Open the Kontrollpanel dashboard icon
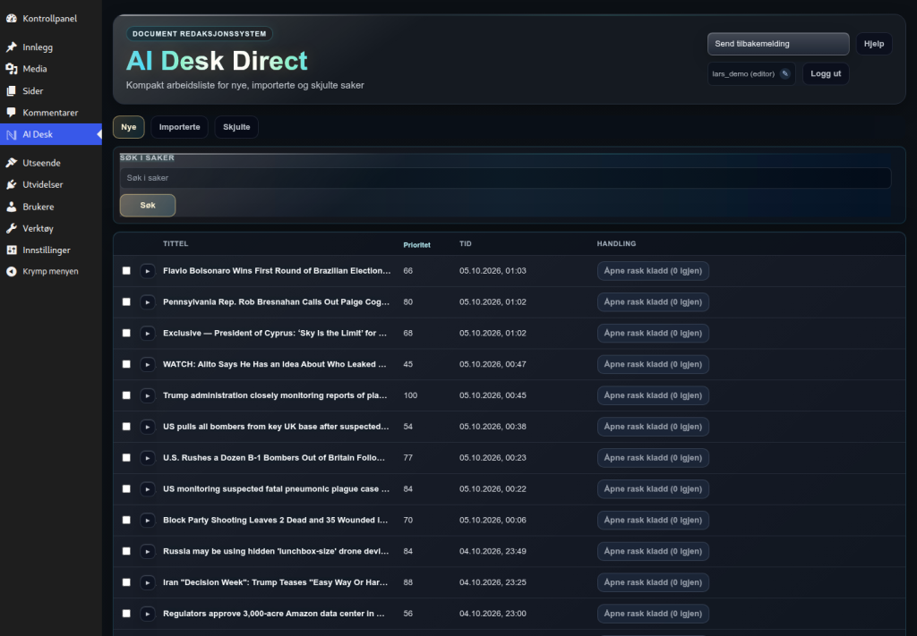Image resolution: width=917 pixels, height=636 pixels. (x=11, y=18)
